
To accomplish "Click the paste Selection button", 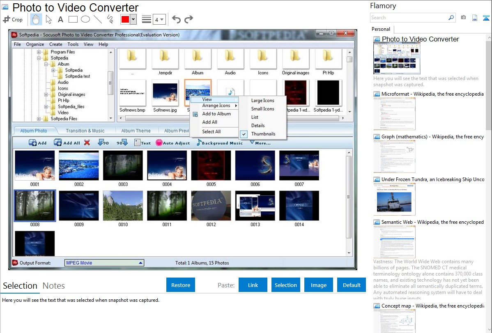I will [x=286, y=285].
